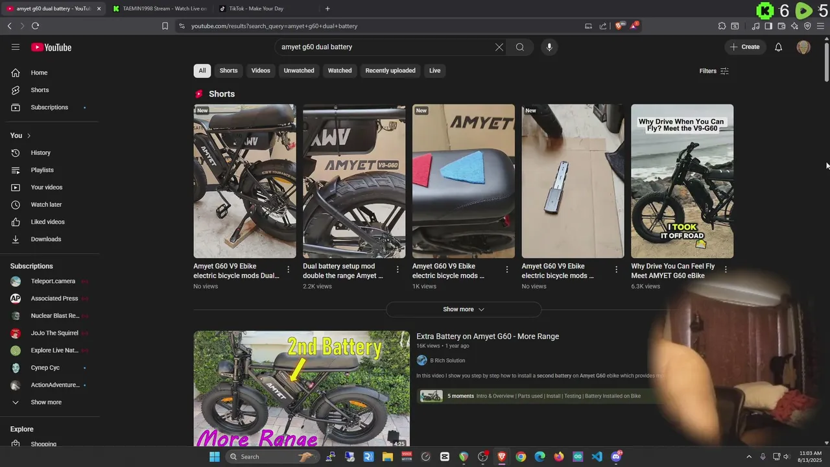This screenshot has width=830, height=467.
Task: Clear the search box with the X
Action: 499,47
